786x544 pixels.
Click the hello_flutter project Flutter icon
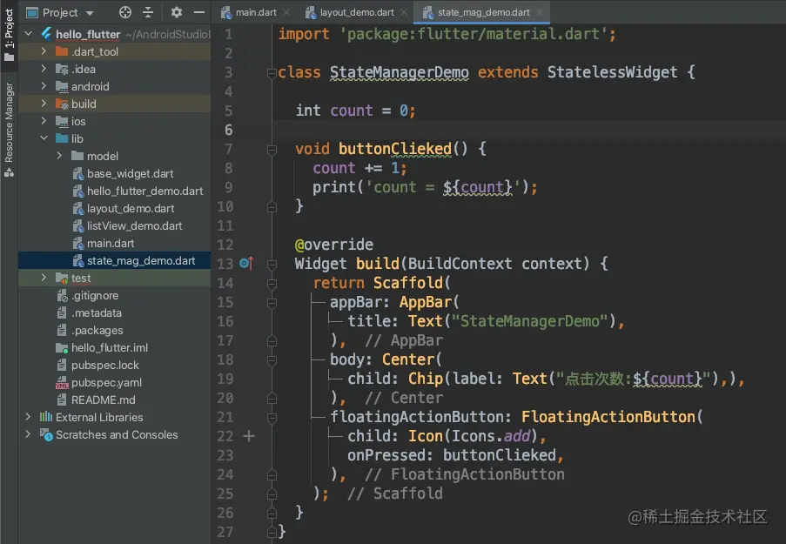[x=46, y=34]
